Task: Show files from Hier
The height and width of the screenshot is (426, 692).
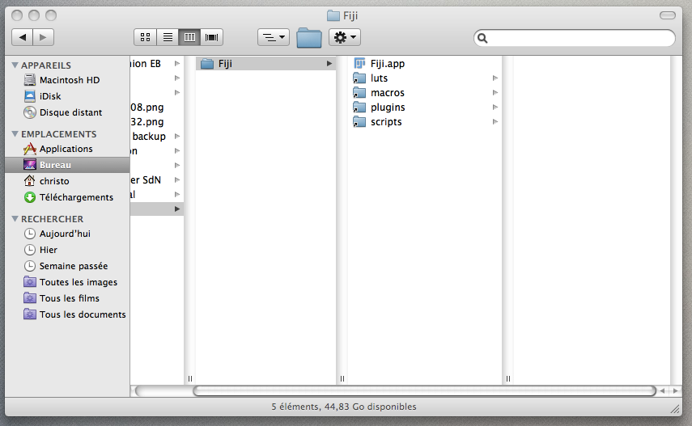Action: pos(67,250)
